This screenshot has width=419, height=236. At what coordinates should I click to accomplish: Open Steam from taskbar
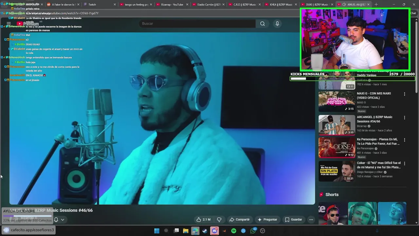205,231
